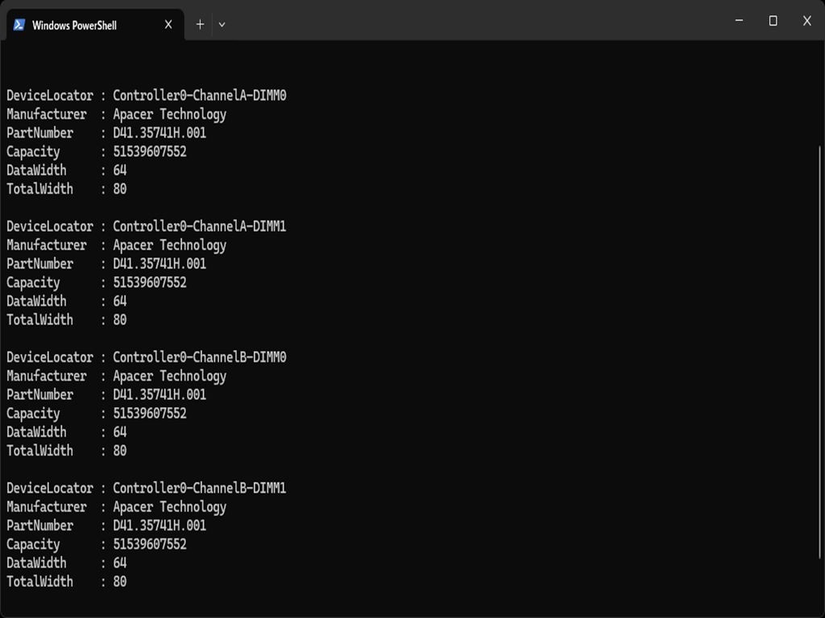The height and width of the screenshot is (618, 825).
Task: Click the PowerShell icon in the tab
Action: pos(19,25)
